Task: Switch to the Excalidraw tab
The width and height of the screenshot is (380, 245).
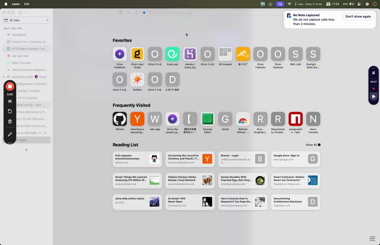Action: click(x=26, y=35)
